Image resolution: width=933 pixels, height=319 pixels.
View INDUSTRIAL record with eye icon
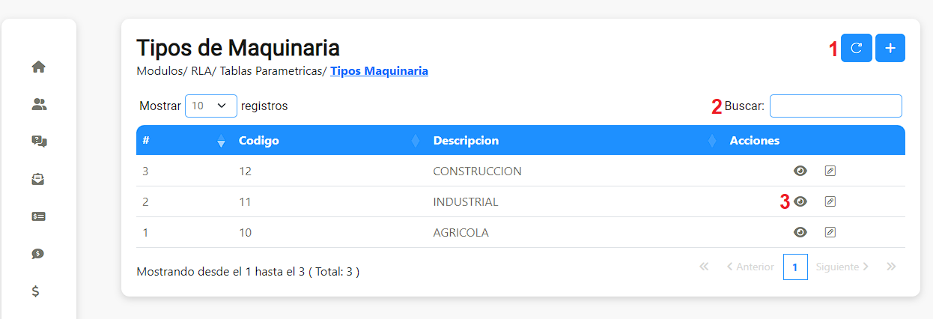(x=800, y=201)
